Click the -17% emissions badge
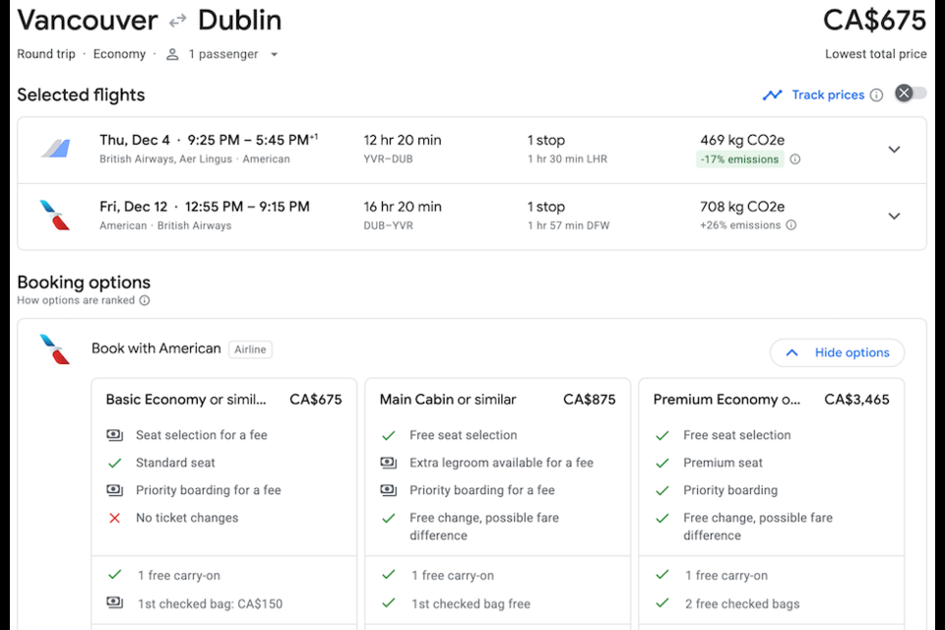 click(x=740, y=159)
